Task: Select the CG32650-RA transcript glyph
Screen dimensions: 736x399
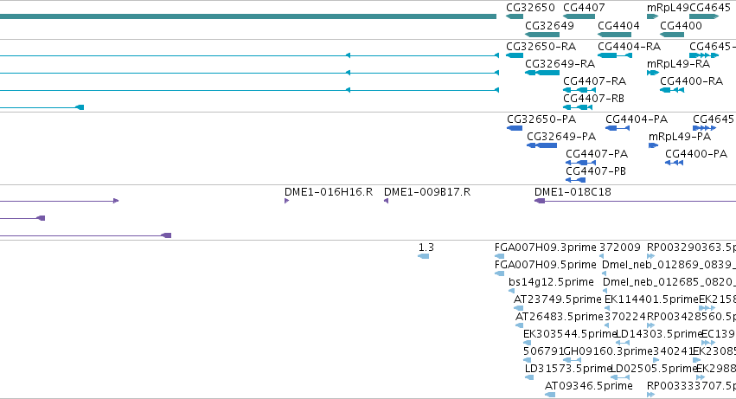Action: tap(515, 55)
